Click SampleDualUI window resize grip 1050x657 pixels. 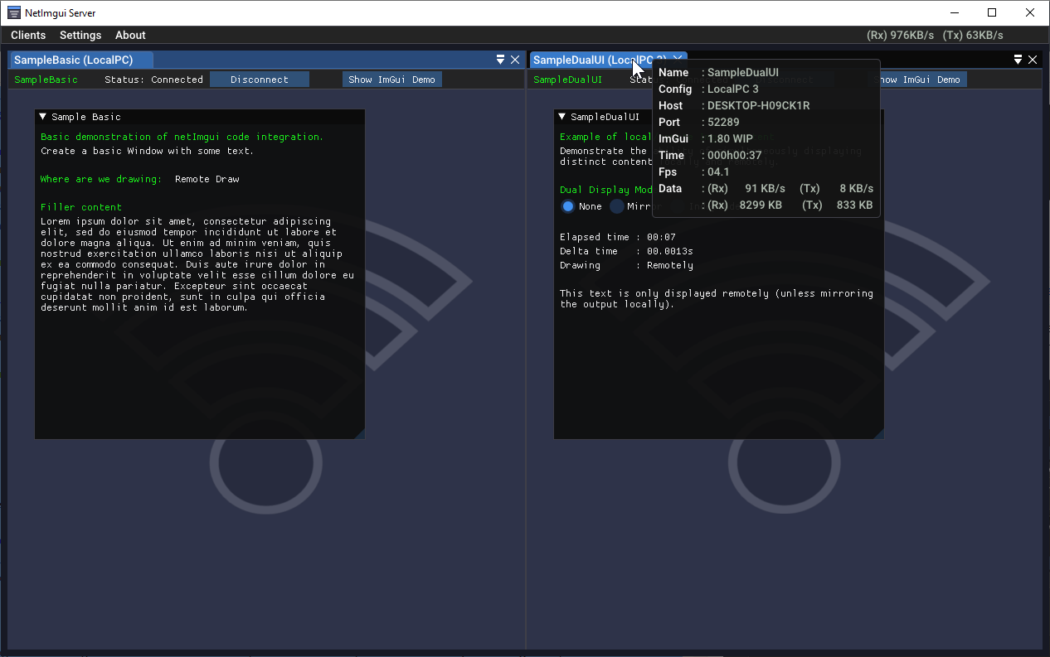point(878,433)
